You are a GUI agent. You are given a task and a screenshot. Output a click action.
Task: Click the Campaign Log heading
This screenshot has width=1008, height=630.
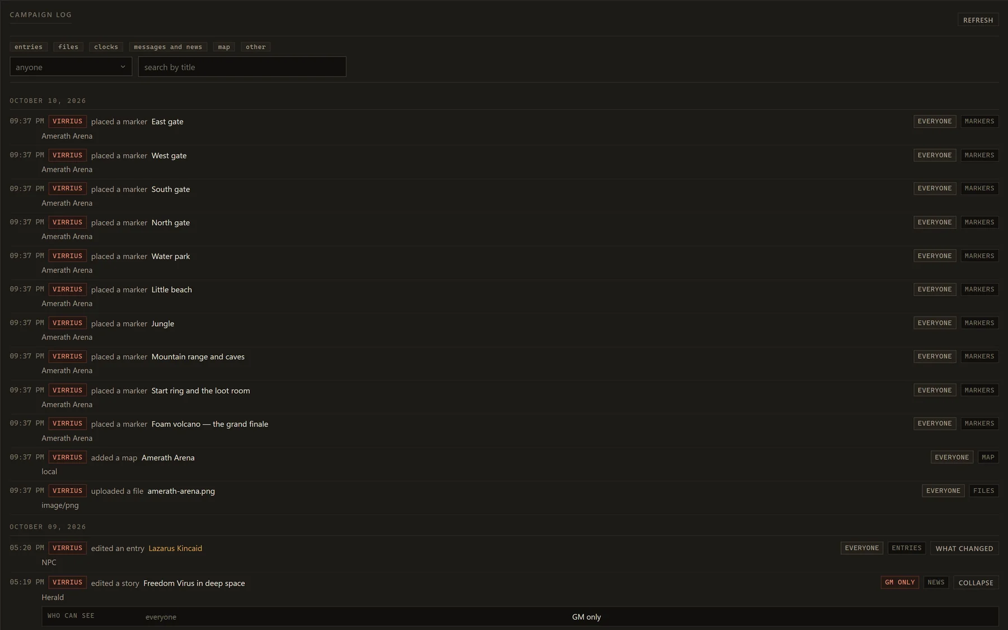pyautogui.click(x=40, y=15)
